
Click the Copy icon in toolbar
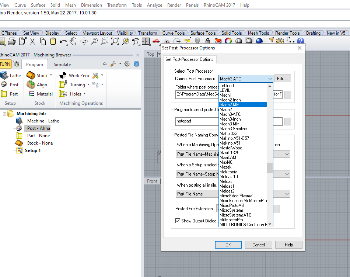tap(43, 41)
